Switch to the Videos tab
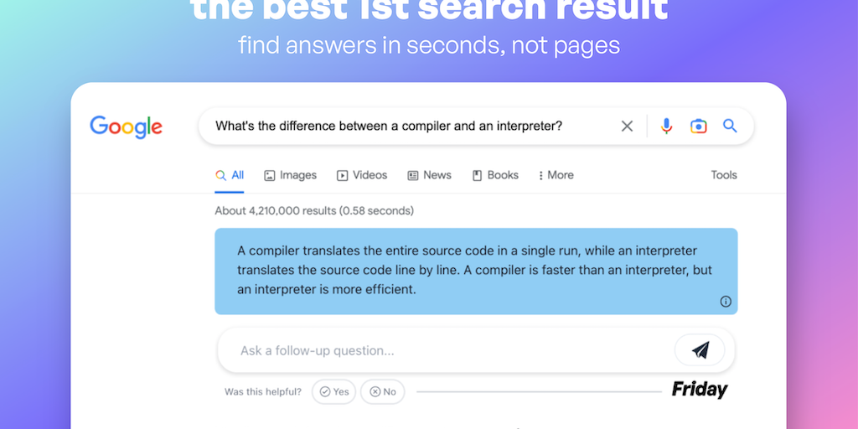Screen dimensions: 858x429 point(362,175)
